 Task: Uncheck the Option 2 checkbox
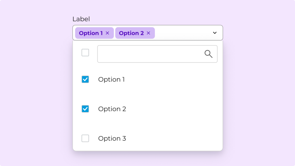(85, 109)
